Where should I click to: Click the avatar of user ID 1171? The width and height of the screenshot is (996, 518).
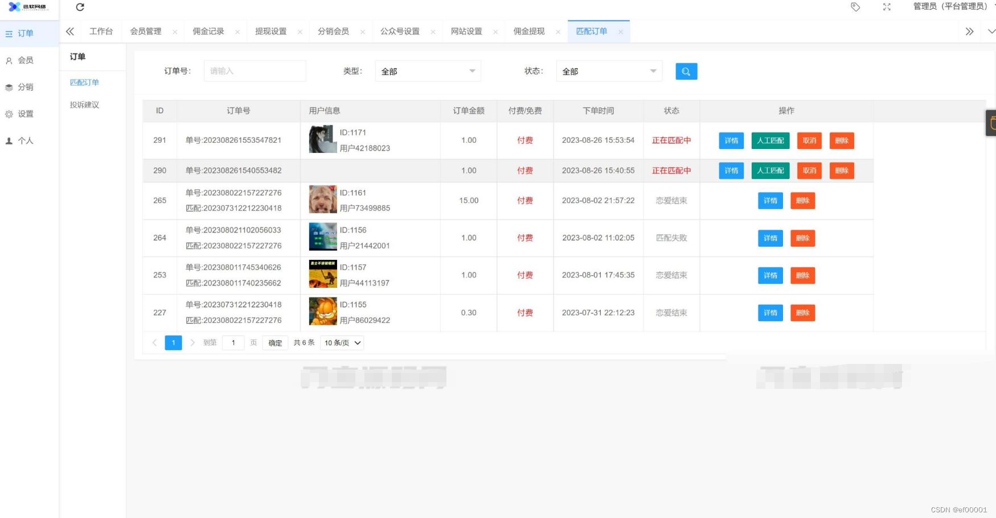(x=322, y=140)
